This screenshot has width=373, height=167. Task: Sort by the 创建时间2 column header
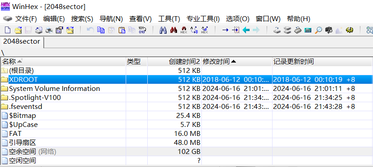[174, 62]
